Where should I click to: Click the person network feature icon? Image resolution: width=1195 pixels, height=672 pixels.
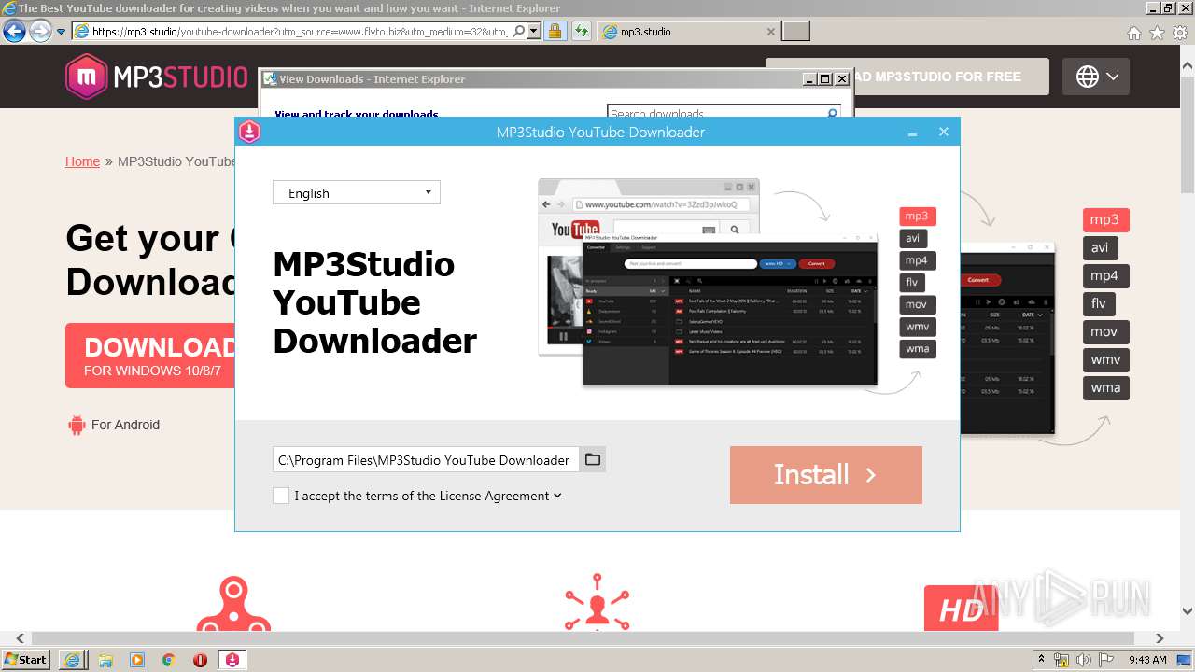(597, 602)
